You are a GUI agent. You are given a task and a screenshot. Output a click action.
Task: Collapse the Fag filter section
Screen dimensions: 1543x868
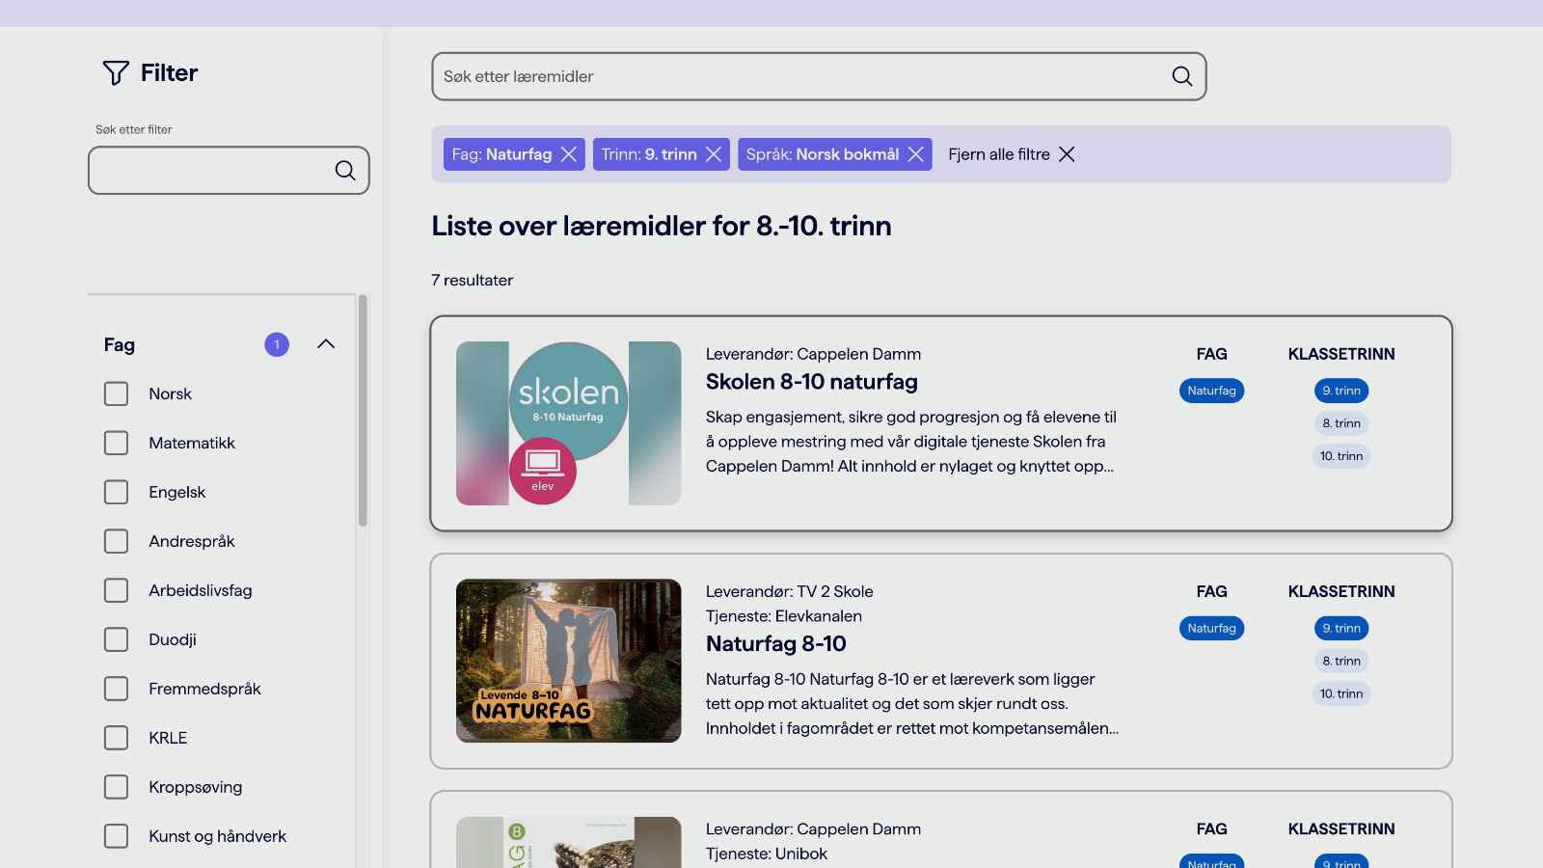tap(326, 344)
